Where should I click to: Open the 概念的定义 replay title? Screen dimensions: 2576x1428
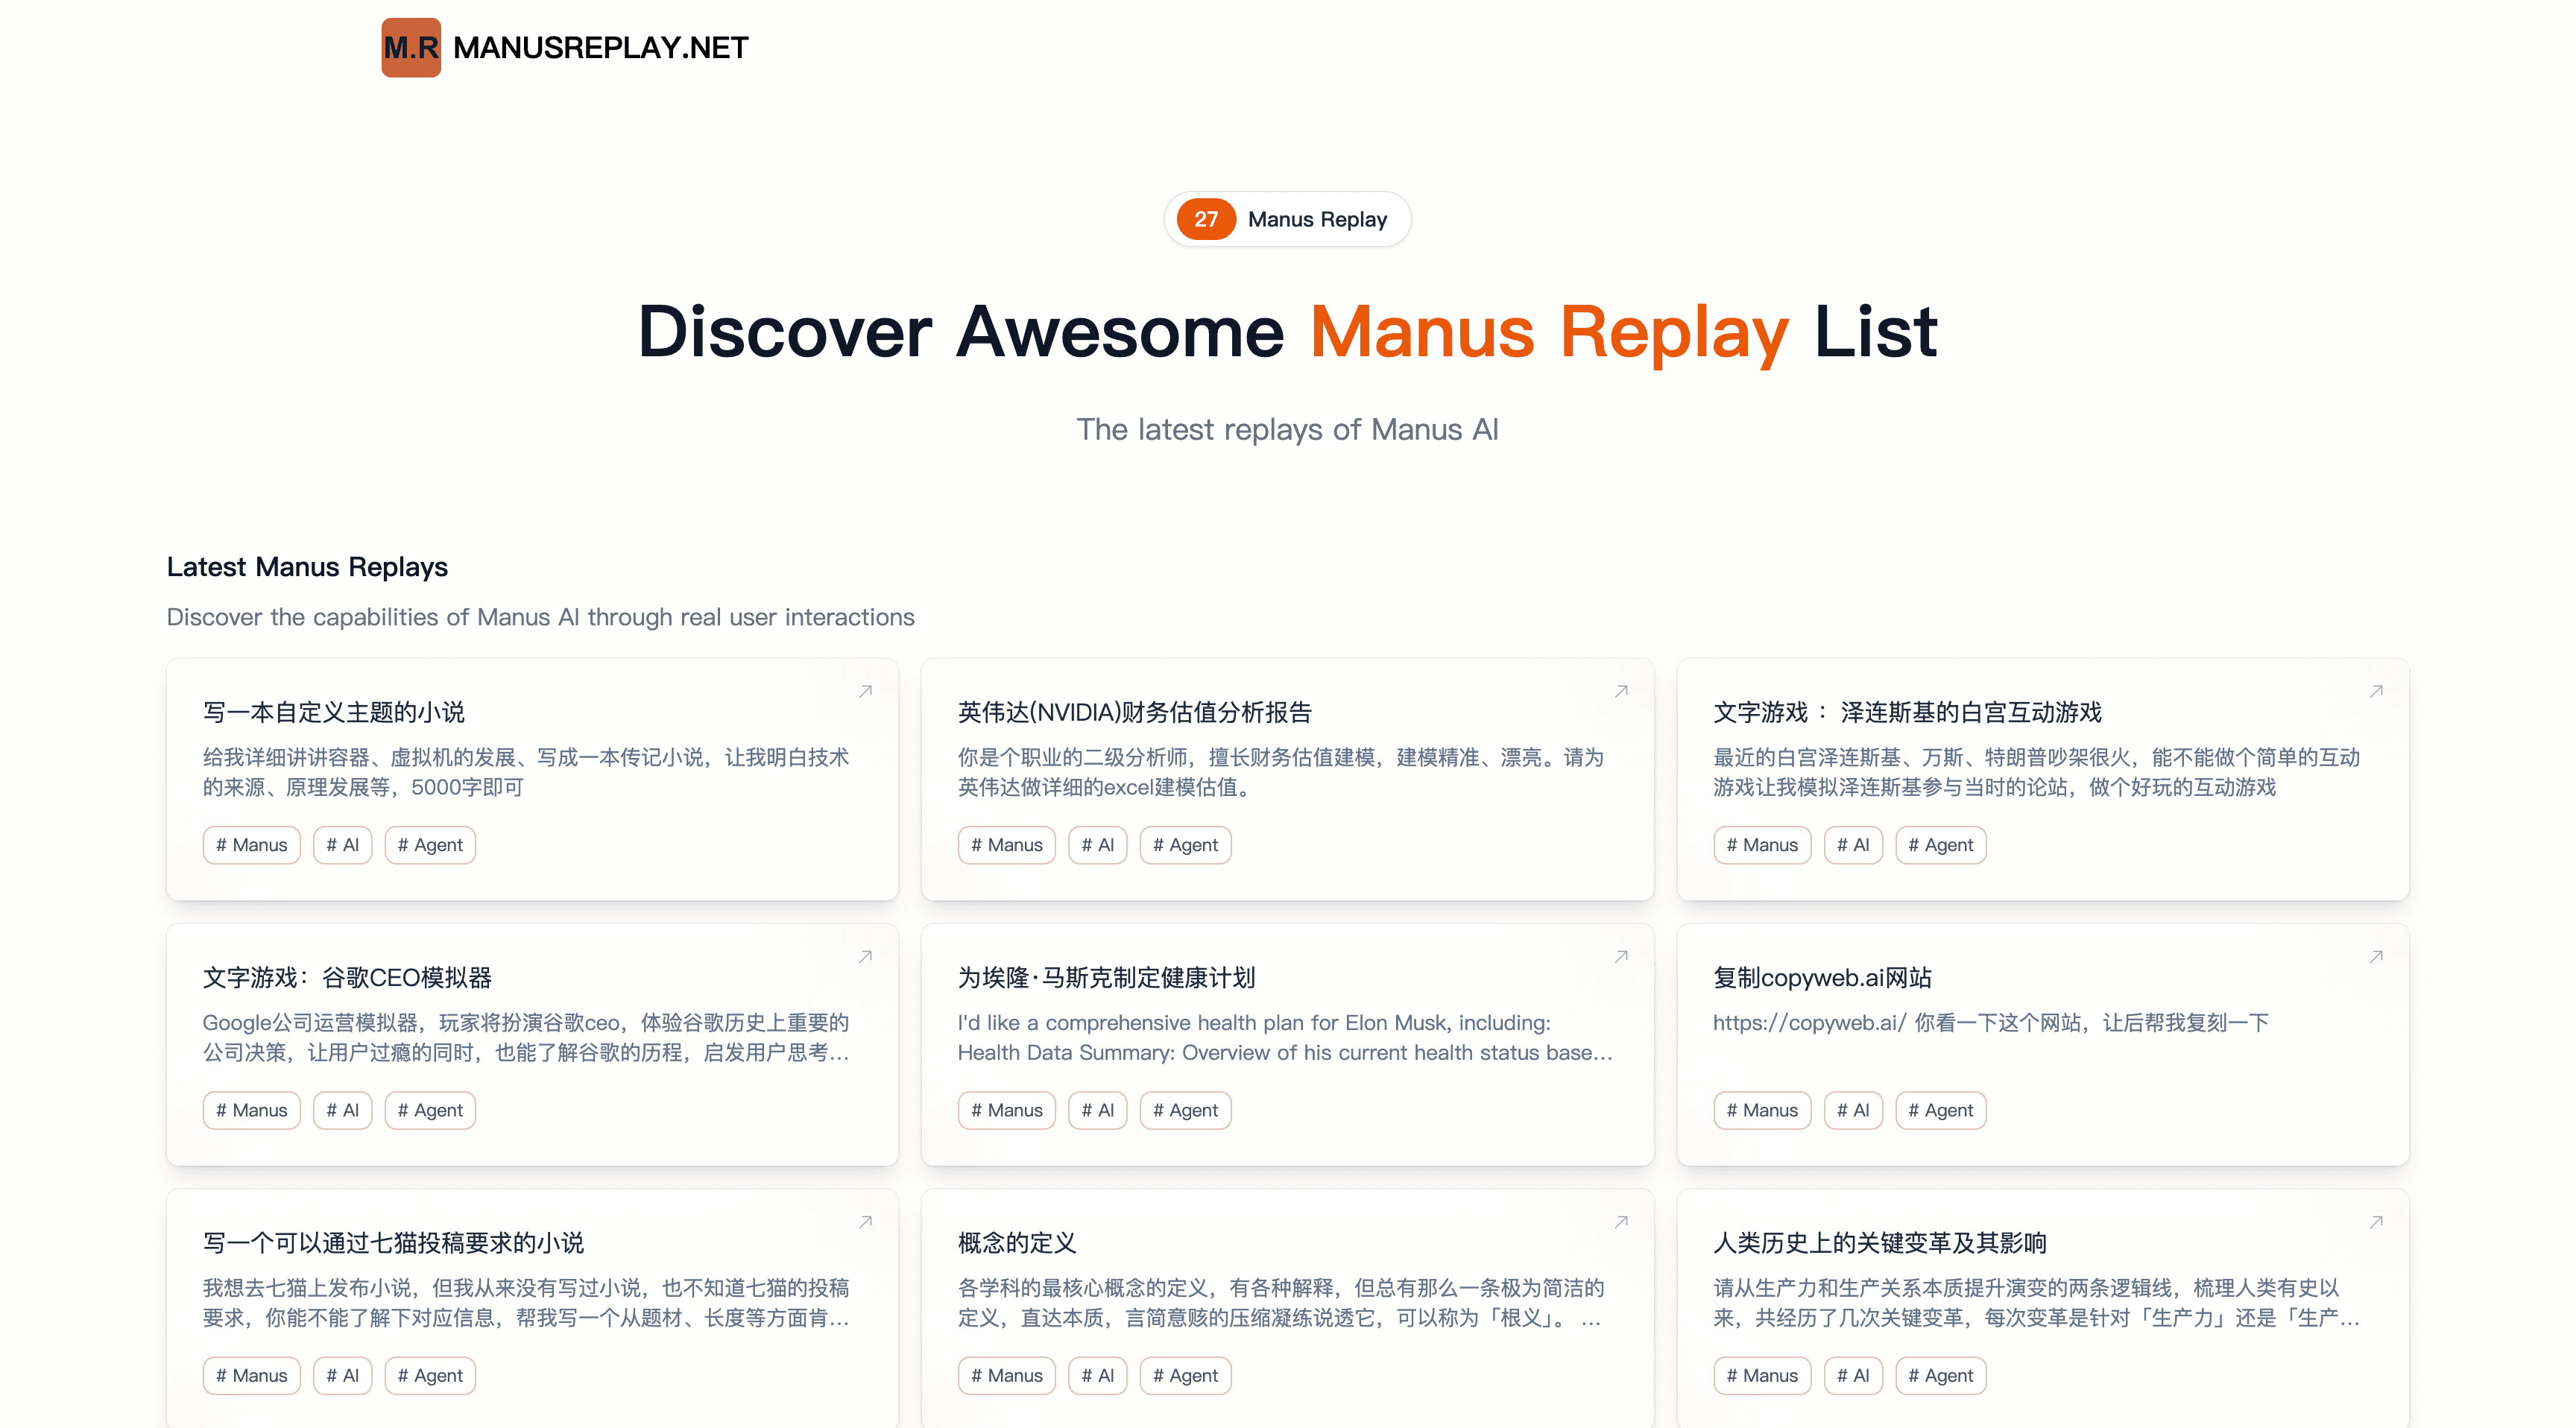click(1017, 1242)
